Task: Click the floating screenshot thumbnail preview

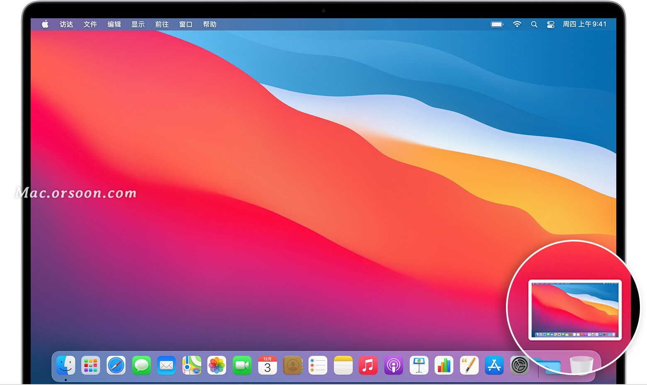Action: (575, 310)
